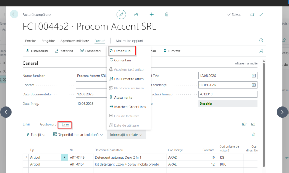Open page in new window icon
Viewport: 289px width, 173px height.
(x=252, y=14)
